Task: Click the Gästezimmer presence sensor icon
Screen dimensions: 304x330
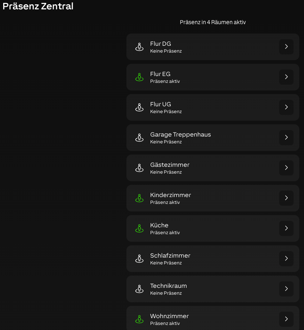Action: 139,168
